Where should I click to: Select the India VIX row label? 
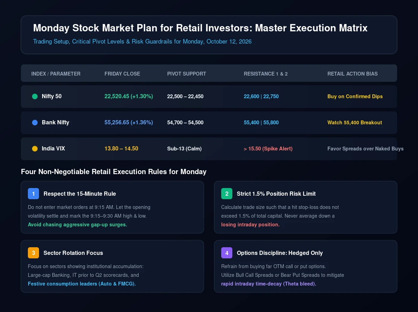53,149
